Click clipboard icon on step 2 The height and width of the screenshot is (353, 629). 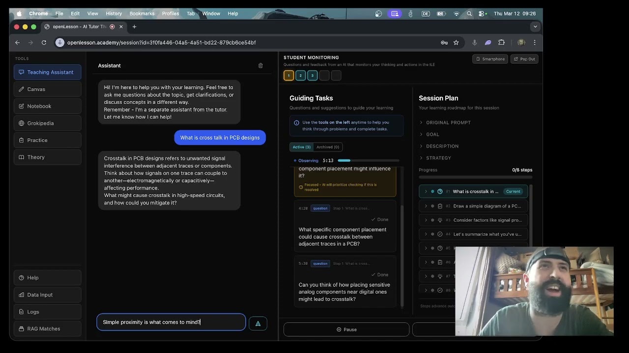point(440,206)
